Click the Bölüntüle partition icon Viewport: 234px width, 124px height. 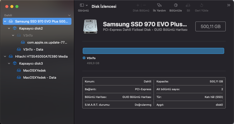pyautogui.click(x=176, y=5)
